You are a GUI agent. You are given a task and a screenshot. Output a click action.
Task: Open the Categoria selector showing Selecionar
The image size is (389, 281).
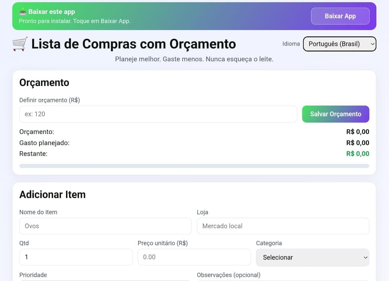[x=313, y=257]
